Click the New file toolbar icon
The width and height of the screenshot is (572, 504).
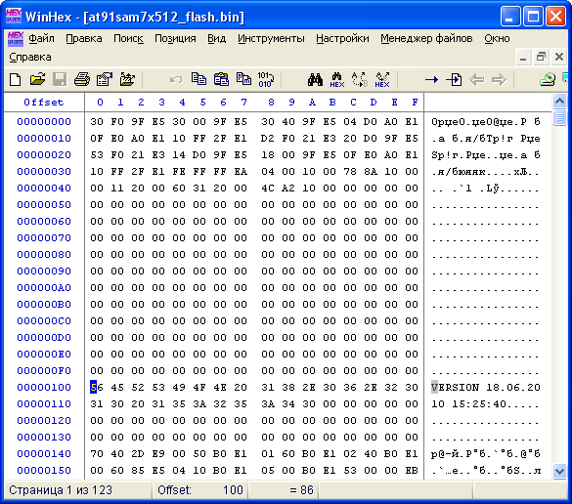tap(15, 79)
